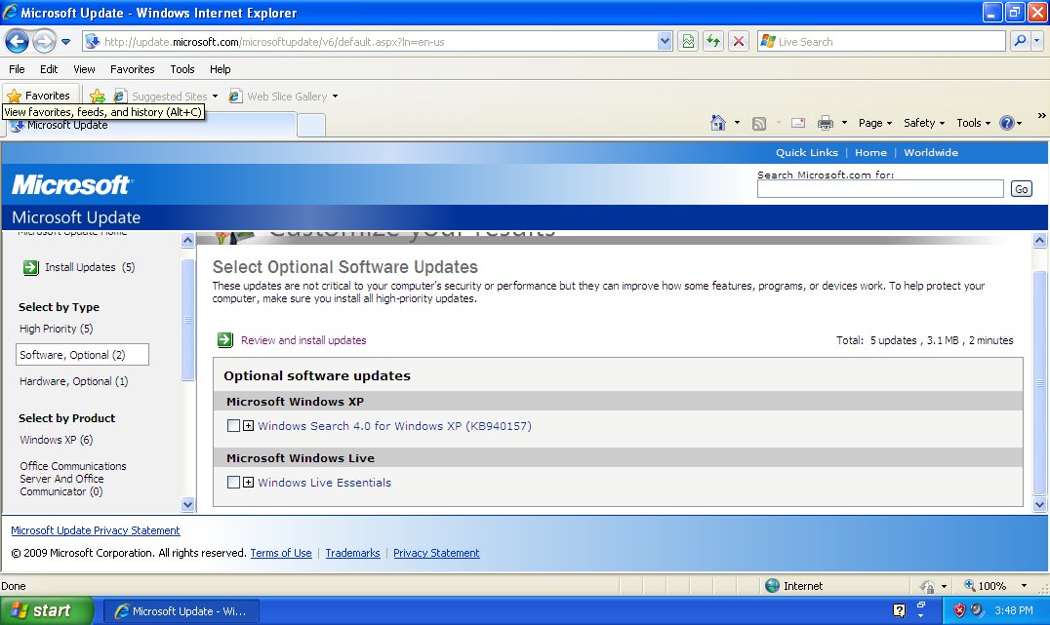Select Software, Optional (2) category
1050x625 pixels.
(82, 355)
